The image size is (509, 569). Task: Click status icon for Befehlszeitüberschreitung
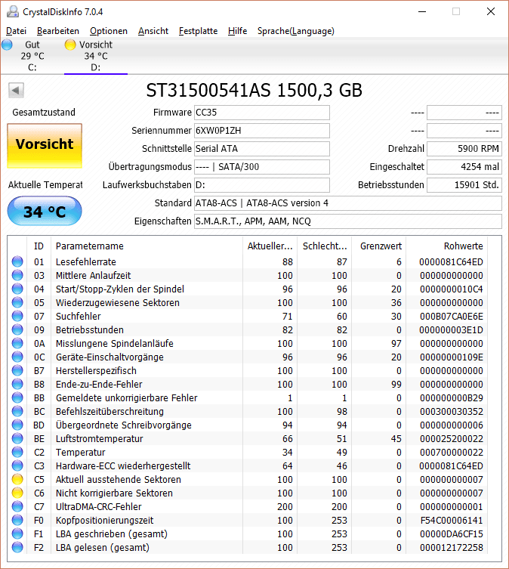tap(17, 412)
